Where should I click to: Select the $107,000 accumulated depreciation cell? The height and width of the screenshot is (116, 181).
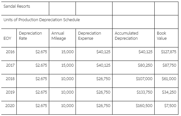tap(133, 81)
